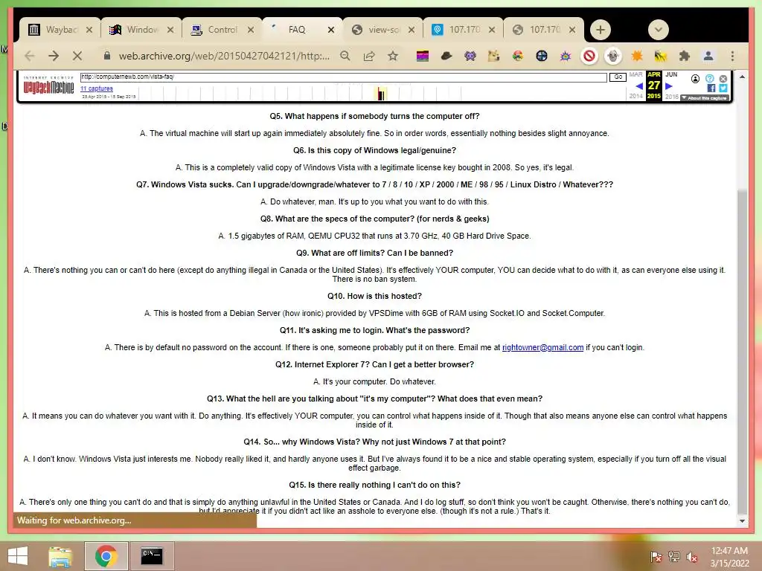Image resolution: width=762 pixels, height=571 pixels.
Task: Open the yellow striped extension
Action: point(661,57)
